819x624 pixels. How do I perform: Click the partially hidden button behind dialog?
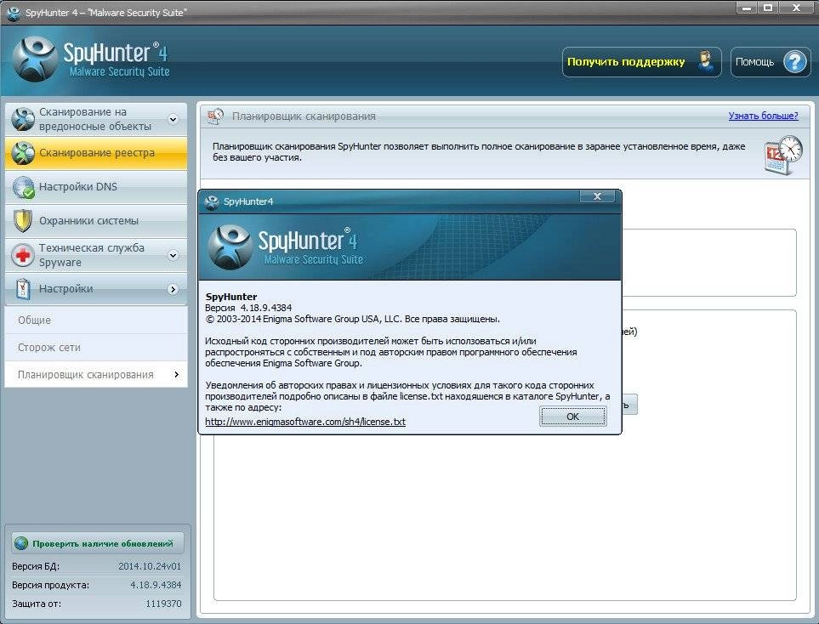[629, 405]
